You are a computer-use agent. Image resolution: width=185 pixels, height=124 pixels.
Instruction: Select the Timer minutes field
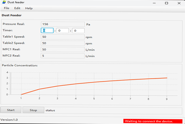point(63,31)
